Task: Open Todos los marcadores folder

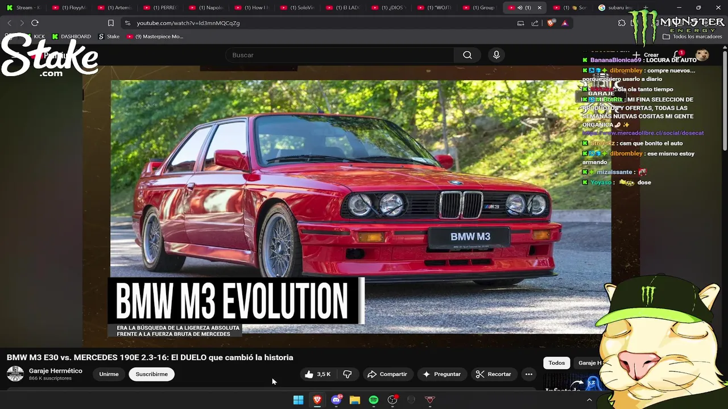Action: pos(693,36)
